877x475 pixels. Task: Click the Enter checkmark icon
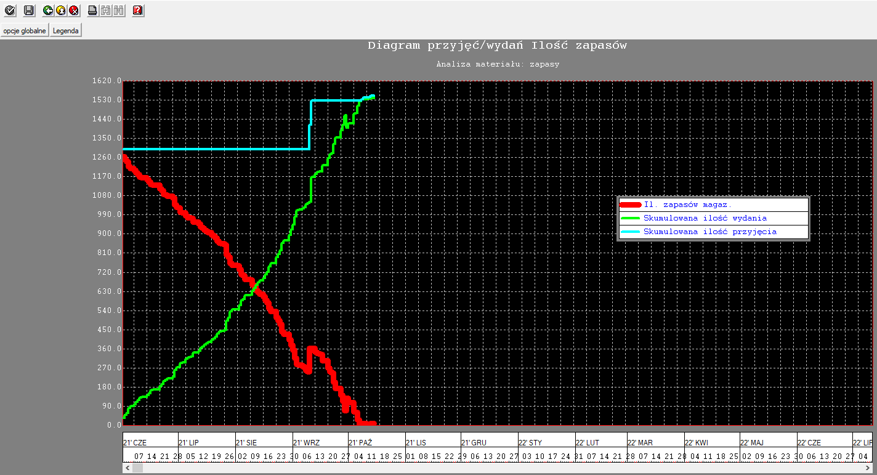click(x=10, y=10)
